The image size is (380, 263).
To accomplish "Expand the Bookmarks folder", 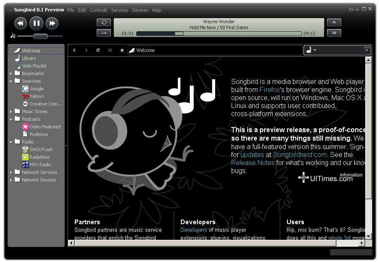I will 11,73.
